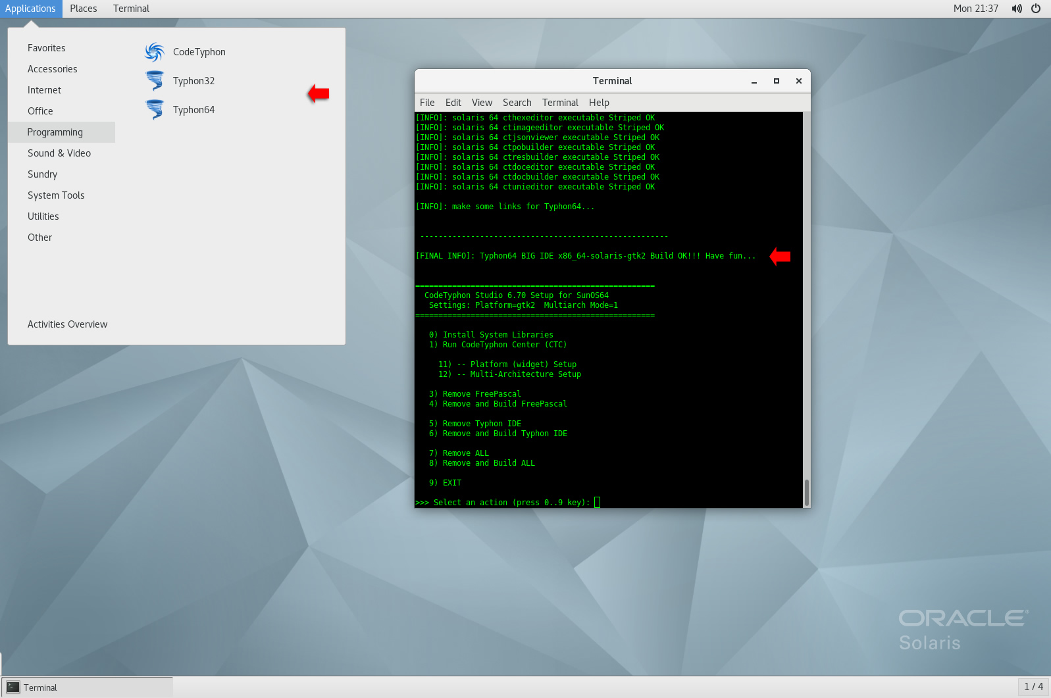This screenshot has width=1051, height=698.
Task: Select the System Tools category
Action: 62,195
